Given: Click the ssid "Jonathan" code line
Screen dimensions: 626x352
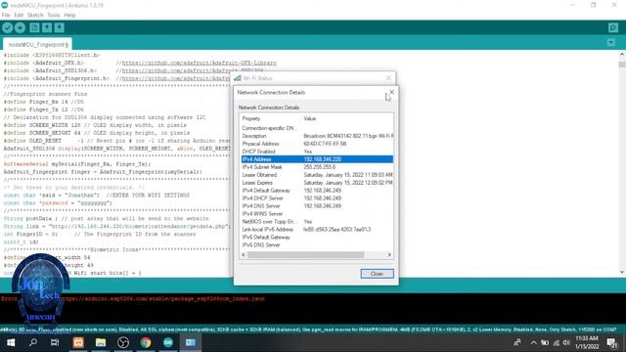Looking at the screenshot, I should pyautogui.click(x=97, y=196).
